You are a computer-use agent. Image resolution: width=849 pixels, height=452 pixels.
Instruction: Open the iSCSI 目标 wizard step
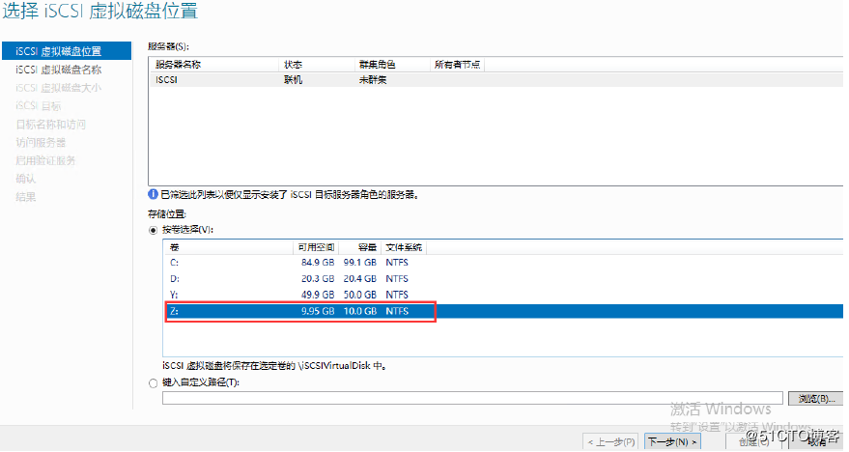(38, 105)
